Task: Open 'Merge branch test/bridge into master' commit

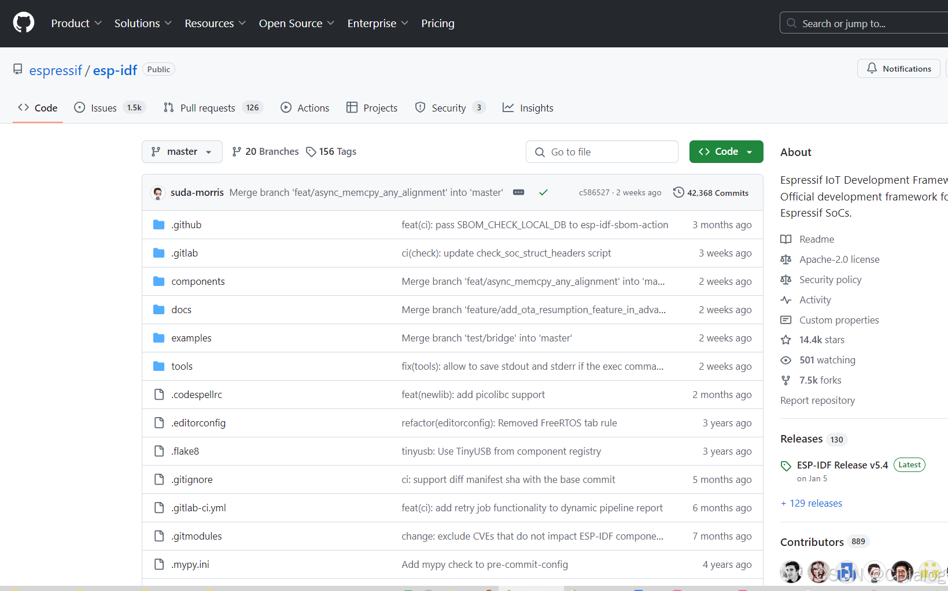Action: coord(487,338)
